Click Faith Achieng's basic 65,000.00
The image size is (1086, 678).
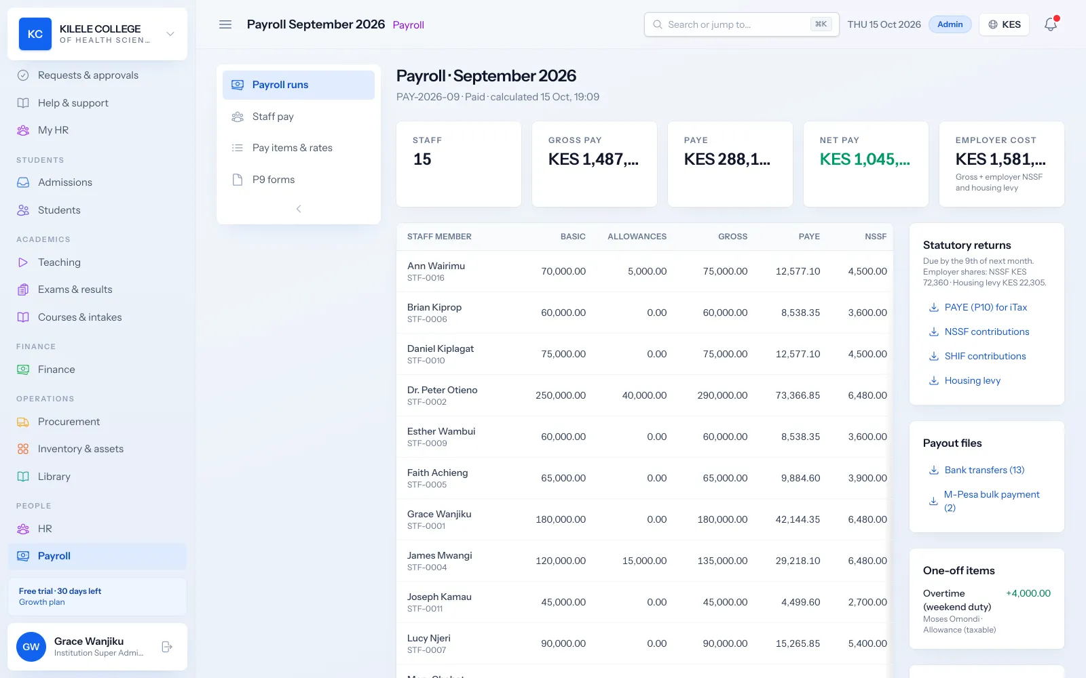563,478
